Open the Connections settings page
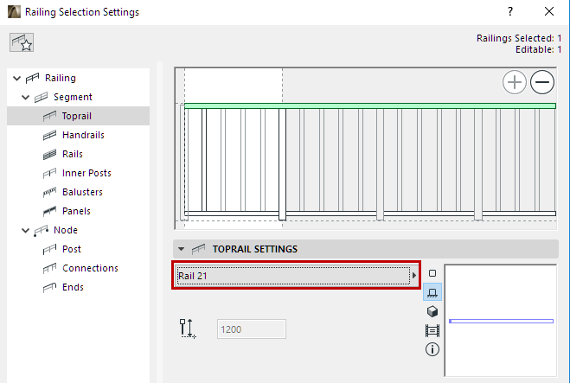The height and width of the screenshot is (383, 570). 90,268
